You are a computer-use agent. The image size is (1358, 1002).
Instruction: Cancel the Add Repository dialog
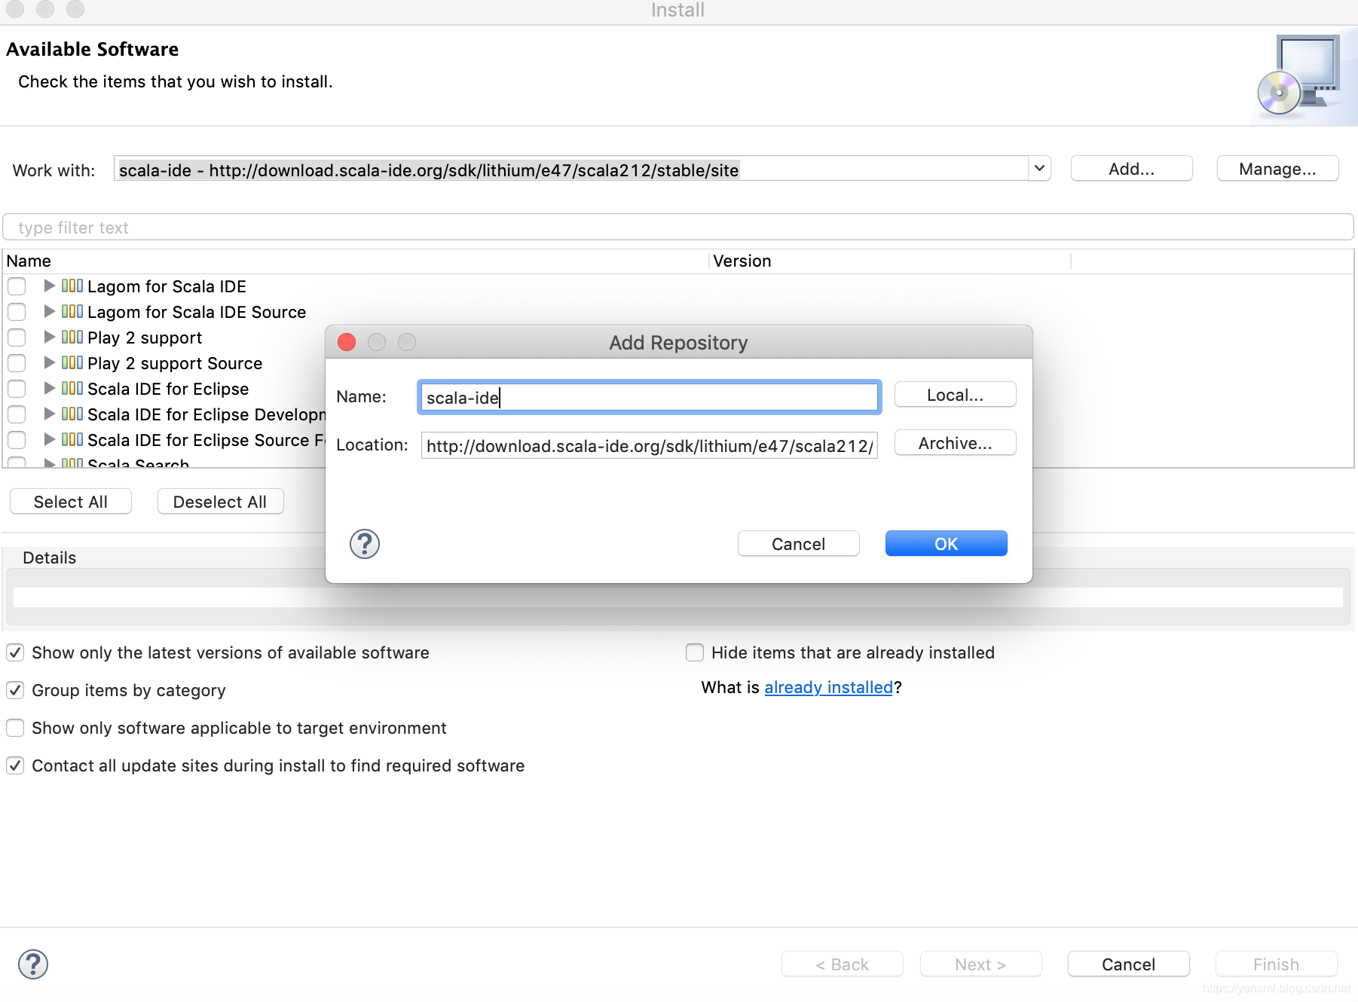(x=798, y=544)
